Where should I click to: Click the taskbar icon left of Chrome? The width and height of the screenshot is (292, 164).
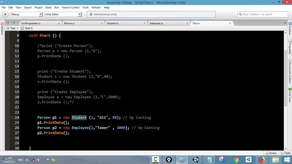pos(222,160)
